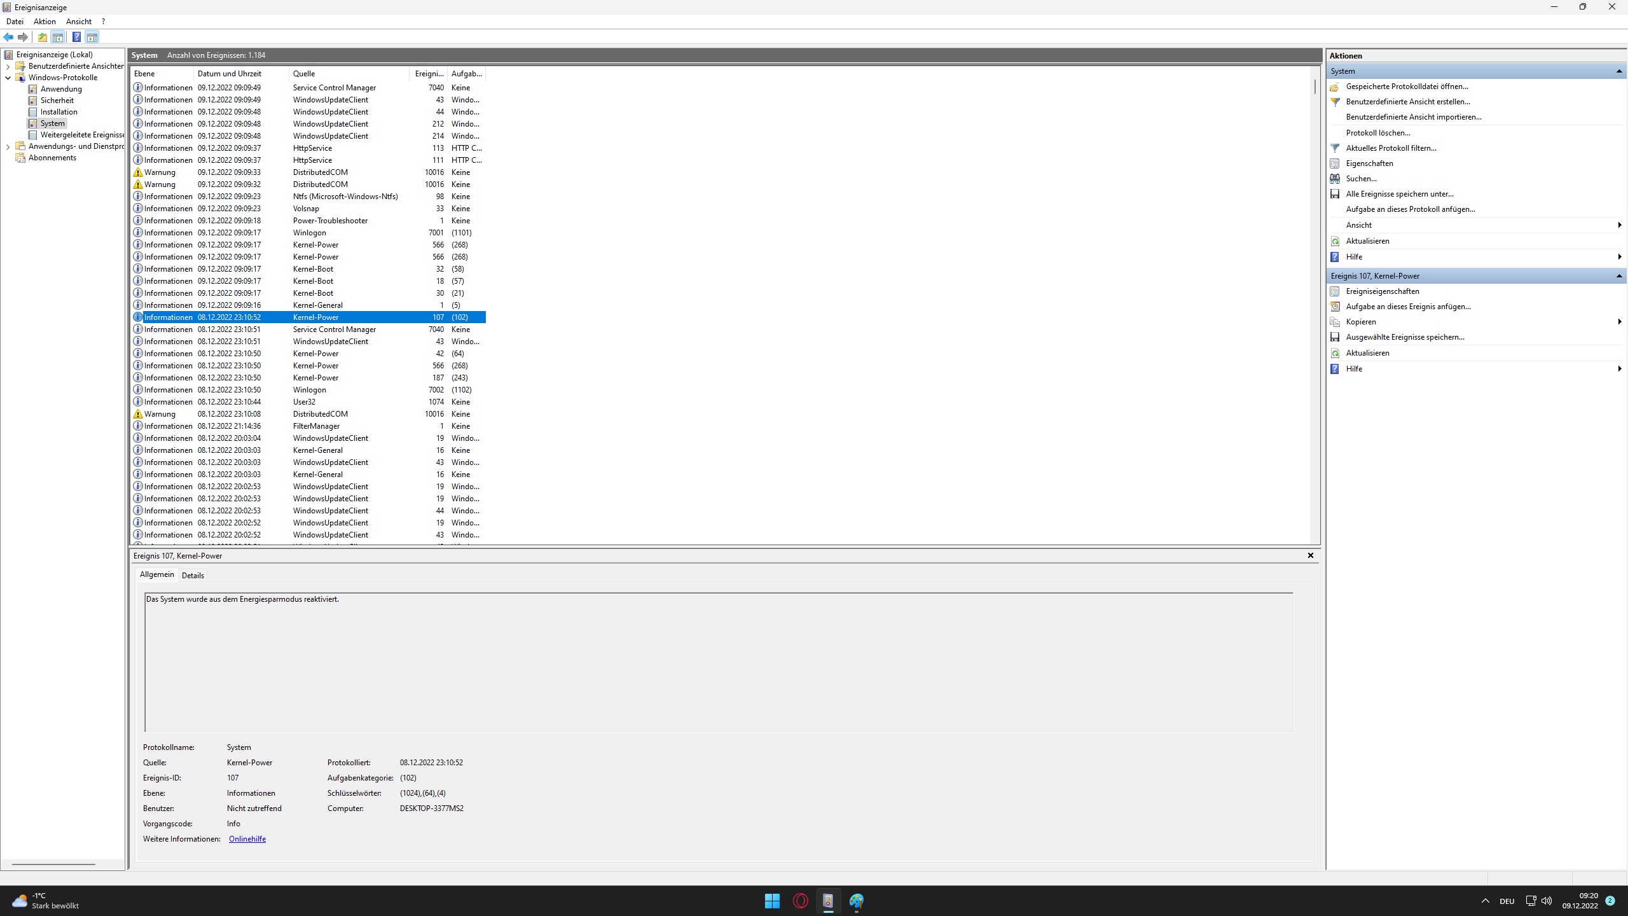Click the filter icon for Aktuelles Protokoll filtern
The image size is (1628, 916).
pos(1335,148)
